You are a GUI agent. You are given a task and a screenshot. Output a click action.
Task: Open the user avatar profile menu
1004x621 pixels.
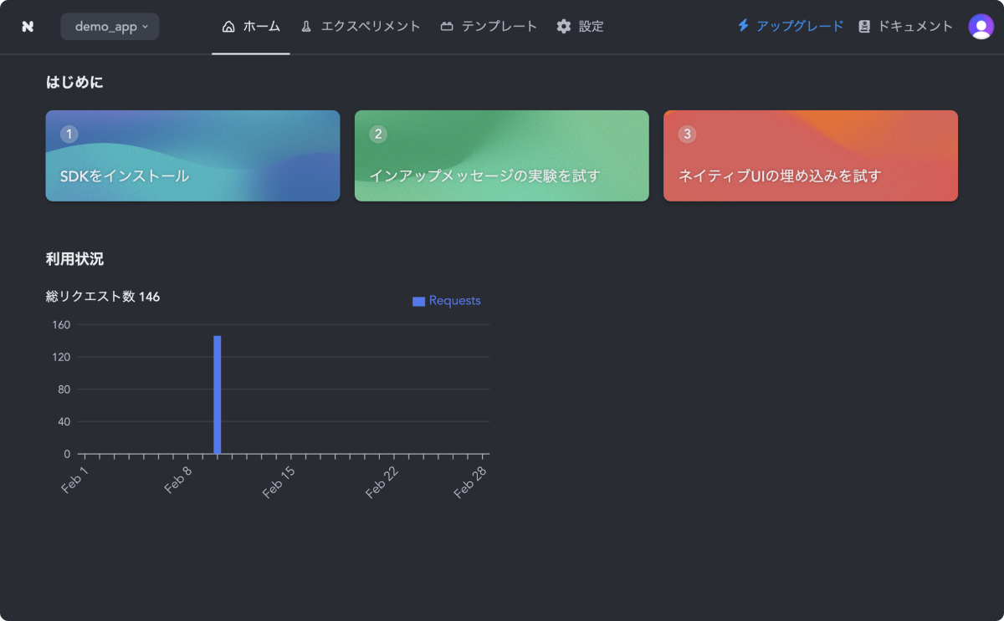[981, 27]
